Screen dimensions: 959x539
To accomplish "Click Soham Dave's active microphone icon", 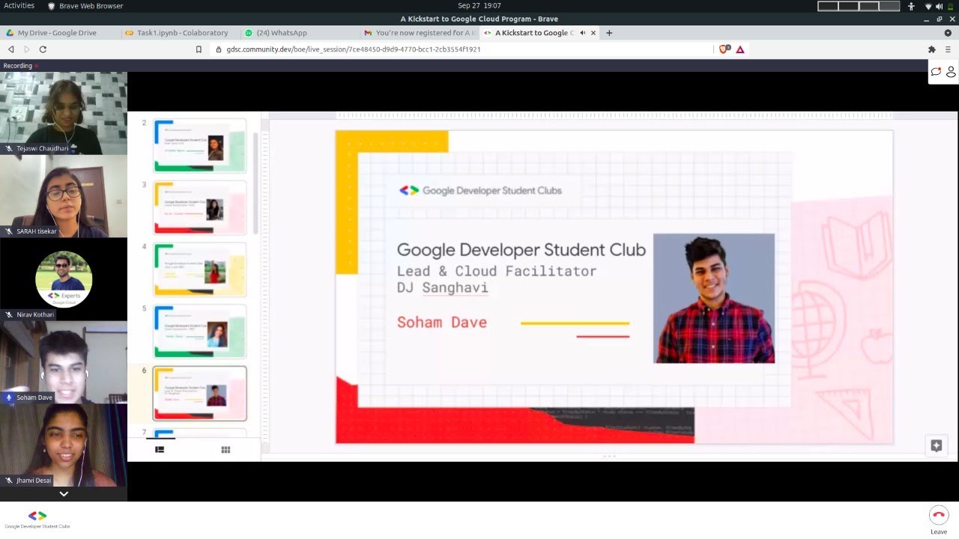I will pos(9,398).
